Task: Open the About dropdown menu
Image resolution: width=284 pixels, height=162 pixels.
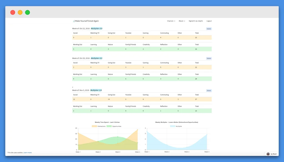Action: (182, 21)
